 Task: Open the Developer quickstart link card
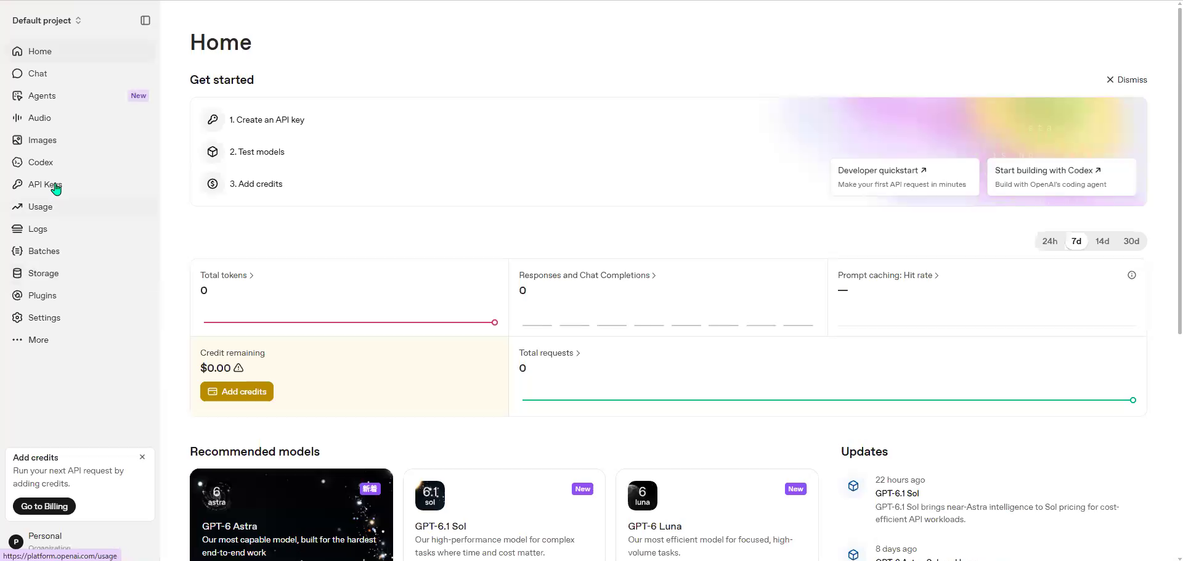click(x=905, y=177)
